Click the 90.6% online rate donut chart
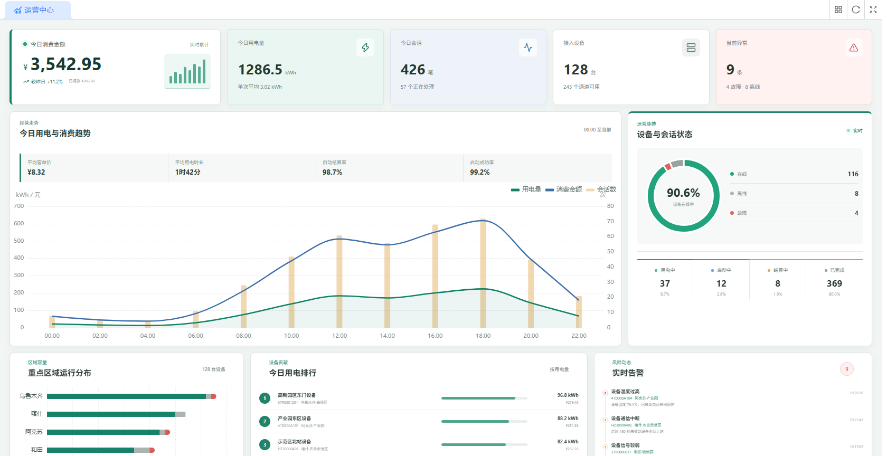The image size is (887, 456). pyautogui.click(x=684, y=196)
